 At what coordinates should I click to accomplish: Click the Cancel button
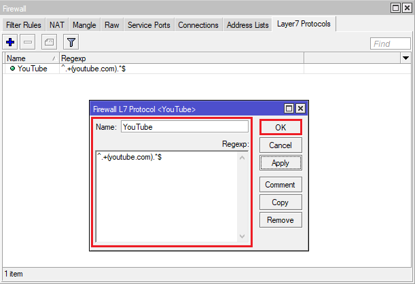281,145
